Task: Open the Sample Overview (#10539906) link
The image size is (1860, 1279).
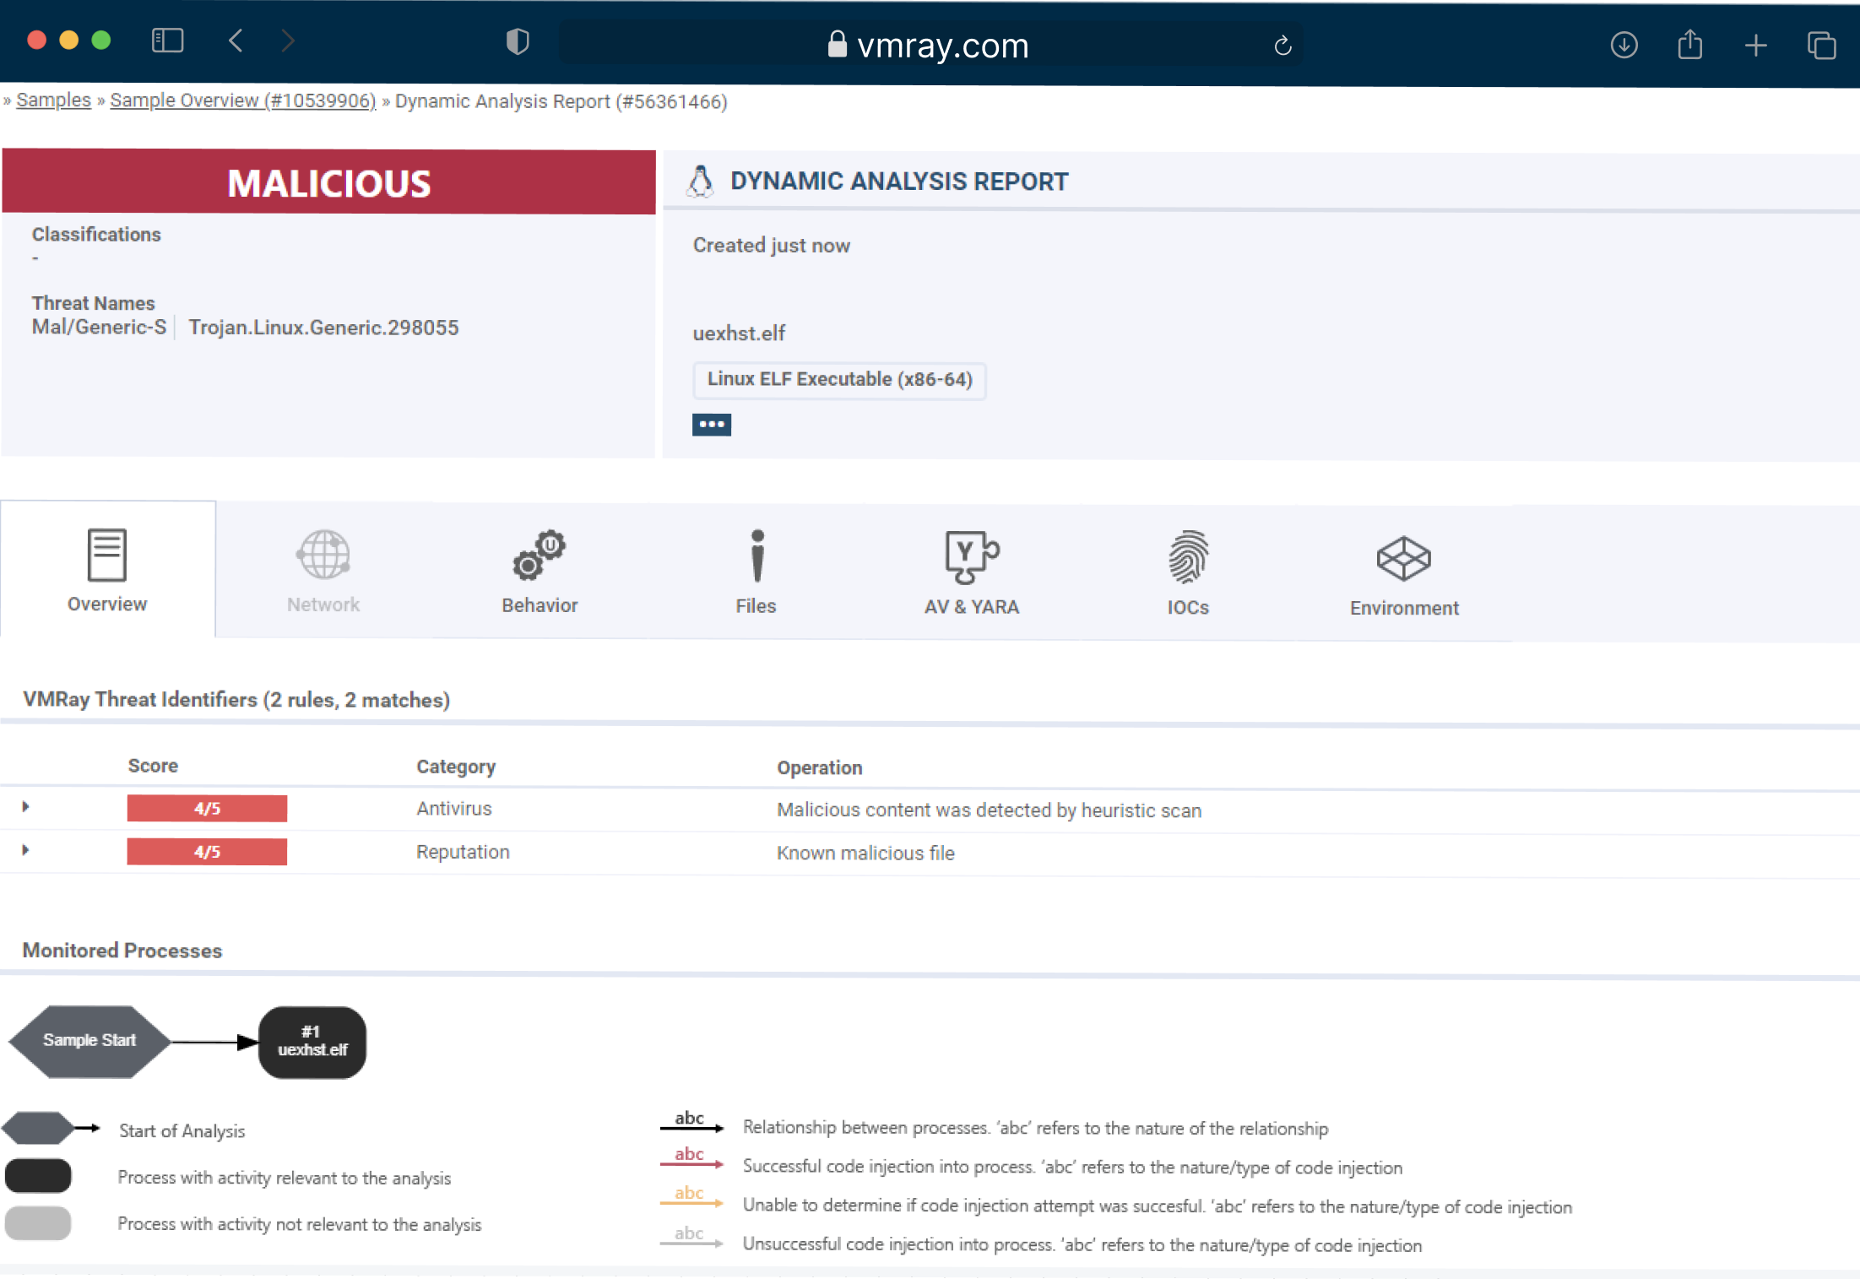Action: (x=243, y=100)
